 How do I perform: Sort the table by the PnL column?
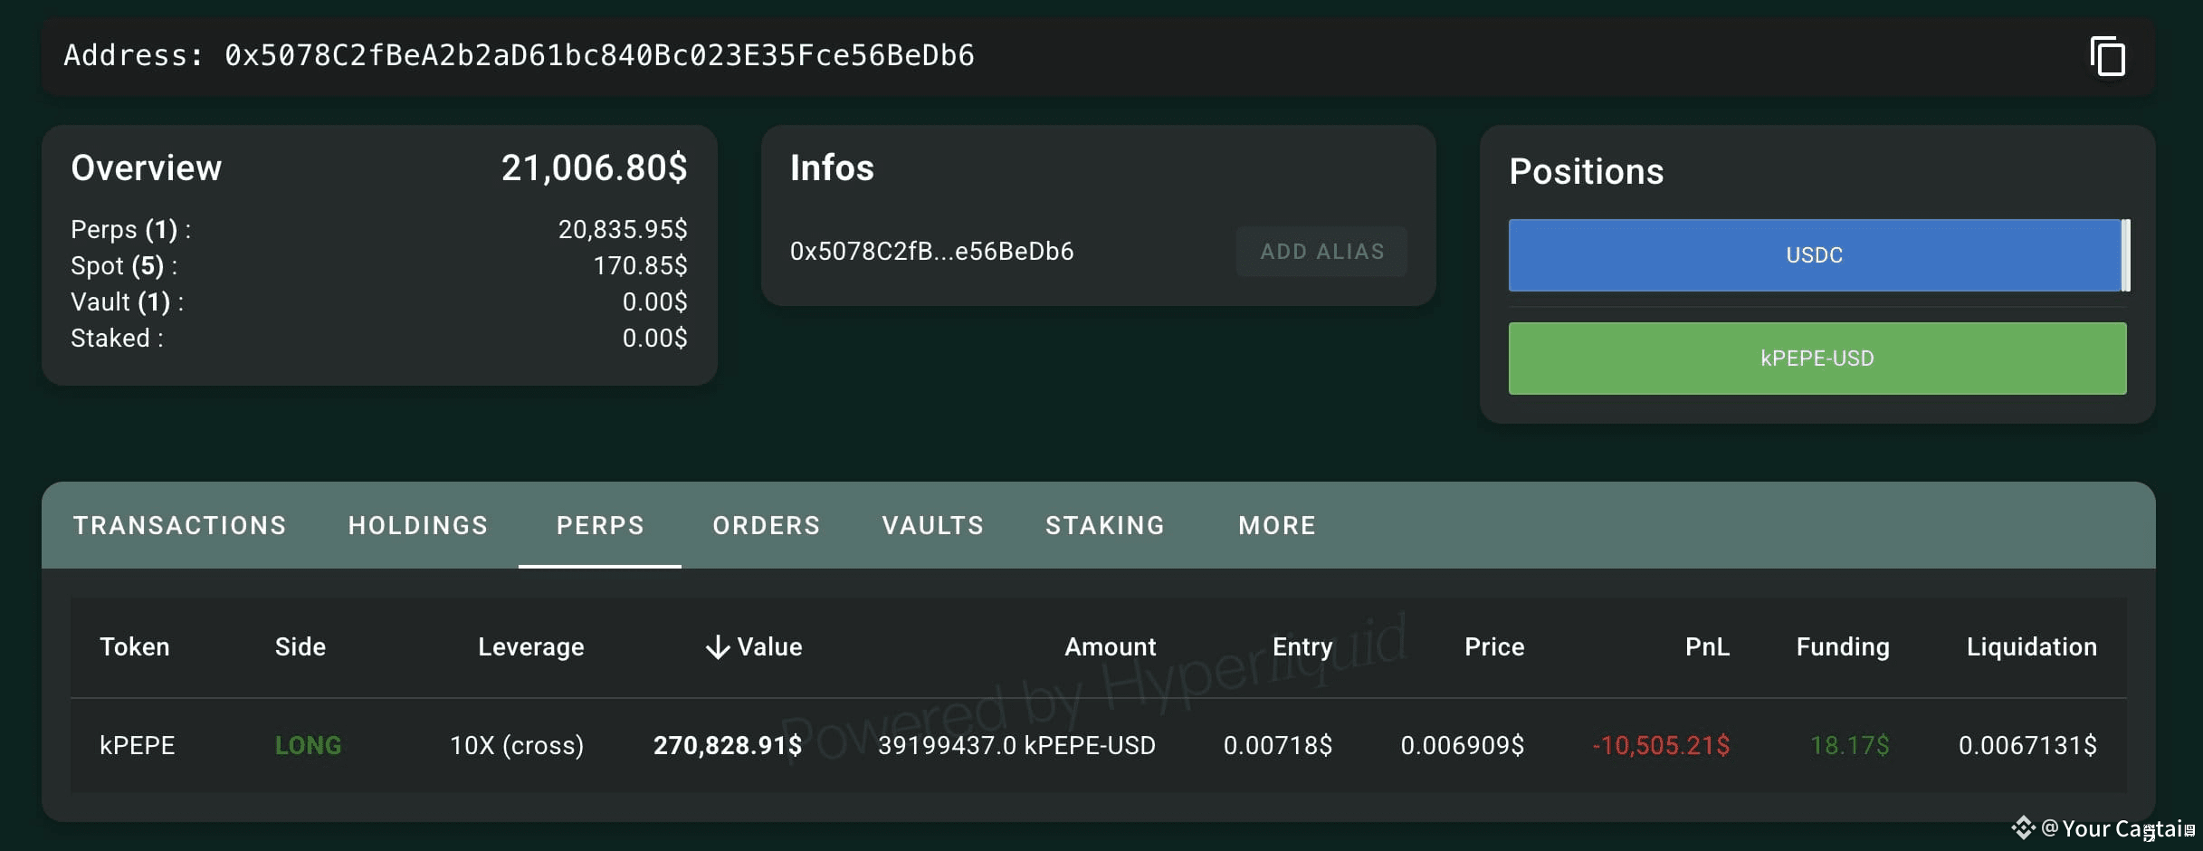(1705, 646)
